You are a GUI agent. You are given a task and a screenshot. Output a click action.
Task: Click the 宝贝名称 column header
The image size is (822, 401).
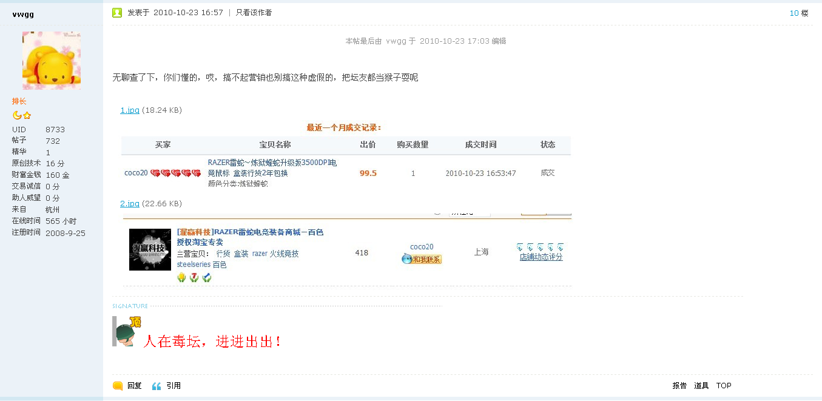[x=275, y=145]
